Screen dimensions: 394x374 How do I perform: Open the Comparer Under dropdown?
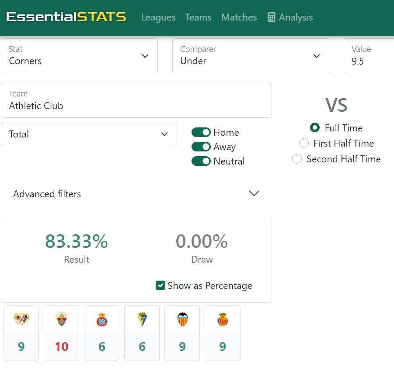[x=251, y=56]
